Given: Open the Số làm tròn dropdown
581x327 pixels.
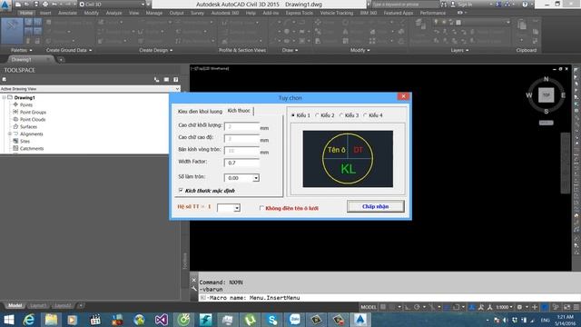Looking at the screenshot, I should (x=256, y=178).
